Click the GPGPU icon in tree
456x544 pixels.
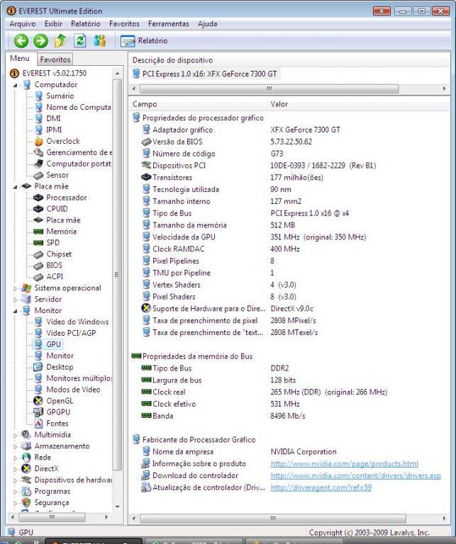(38, 412)
